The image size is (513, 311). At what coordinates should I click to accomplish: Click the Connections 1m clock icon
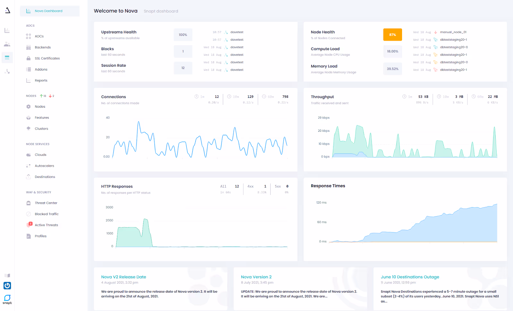(197, 97)
